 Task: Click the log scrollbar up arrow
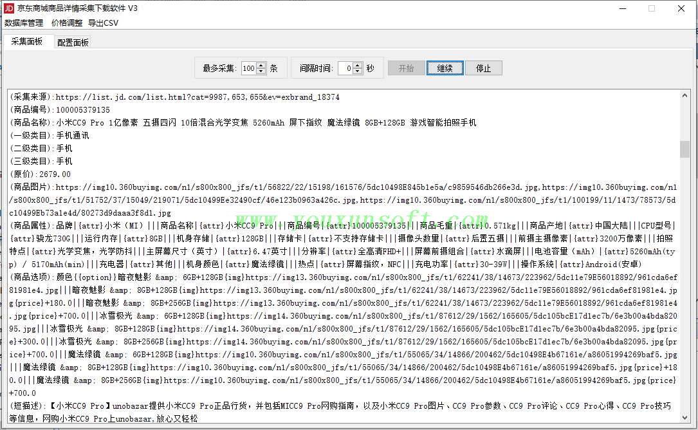[x=684, y=95]
